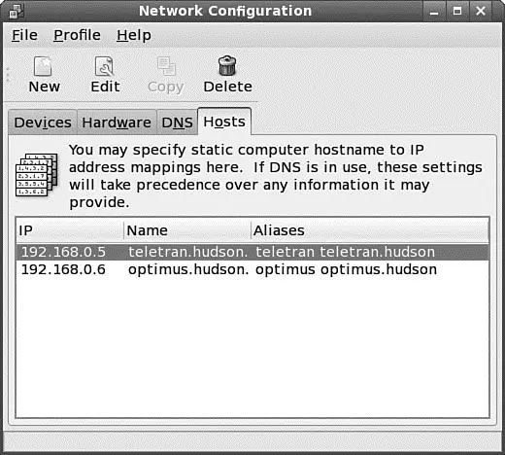Open the File menu
The height and width of the screenshot is (455, 505).
point(24,35)
